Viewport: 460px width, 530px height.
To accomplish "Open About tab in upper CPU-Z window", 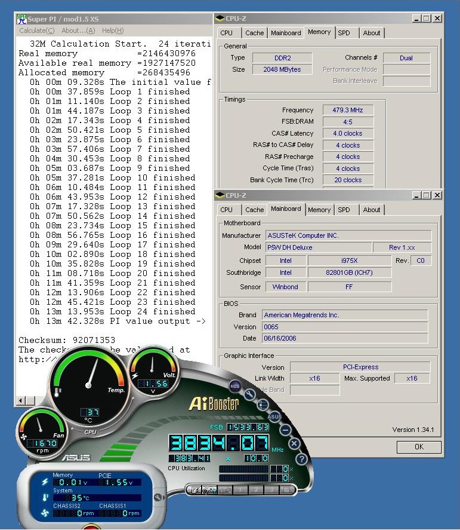I will 372,33.
